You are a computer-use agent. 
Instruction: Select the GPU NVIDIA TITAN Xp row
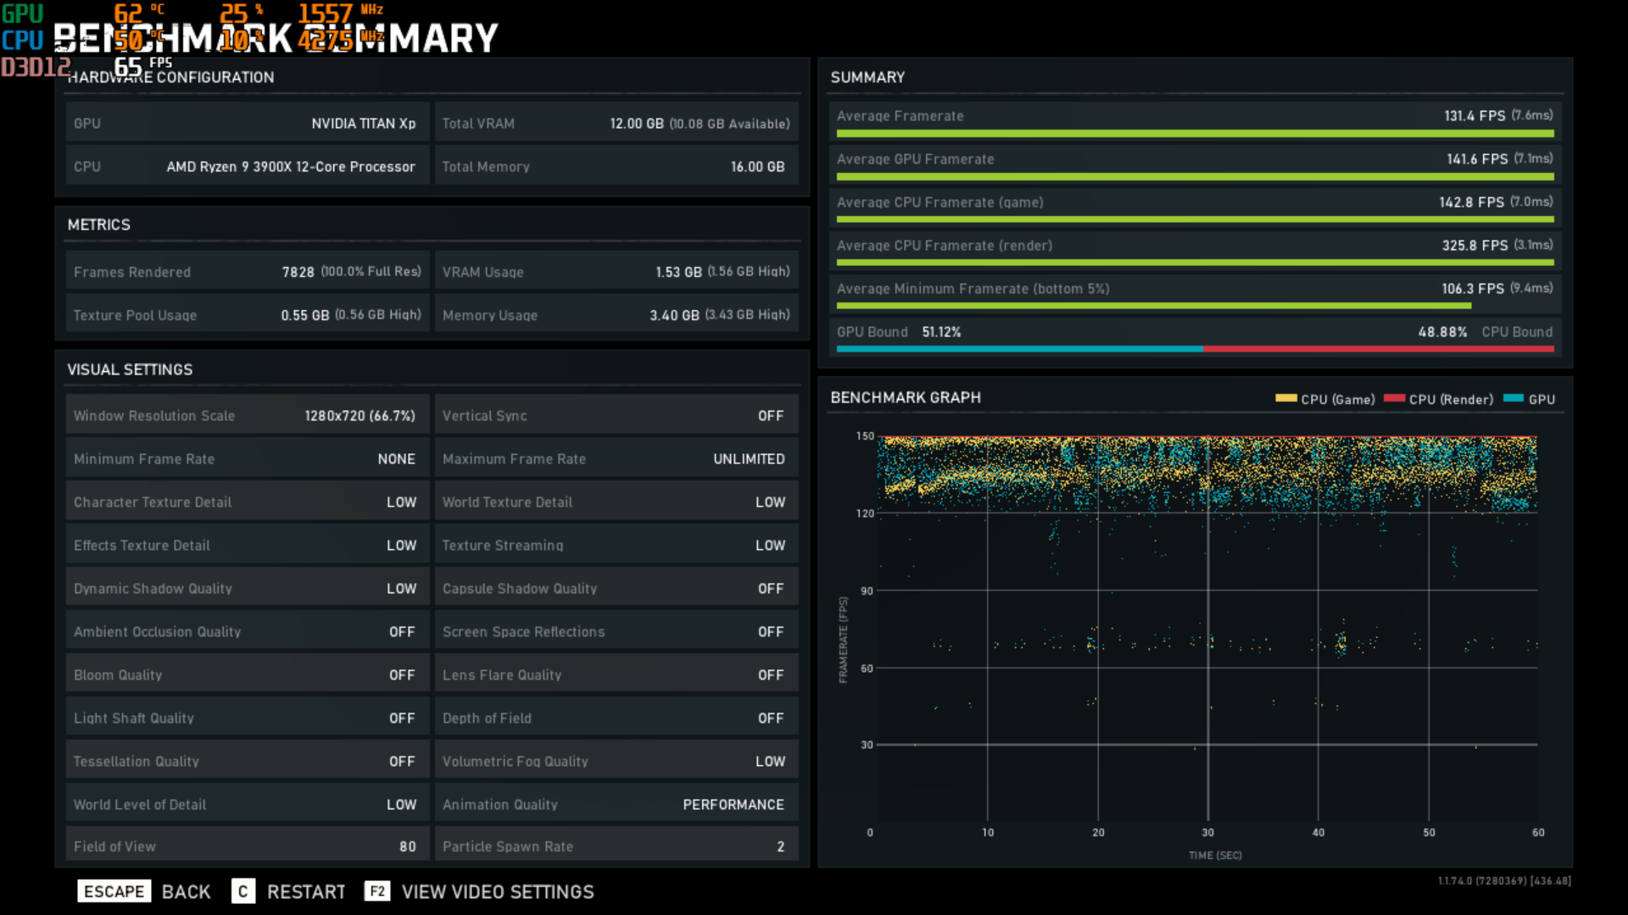[248, 123]
